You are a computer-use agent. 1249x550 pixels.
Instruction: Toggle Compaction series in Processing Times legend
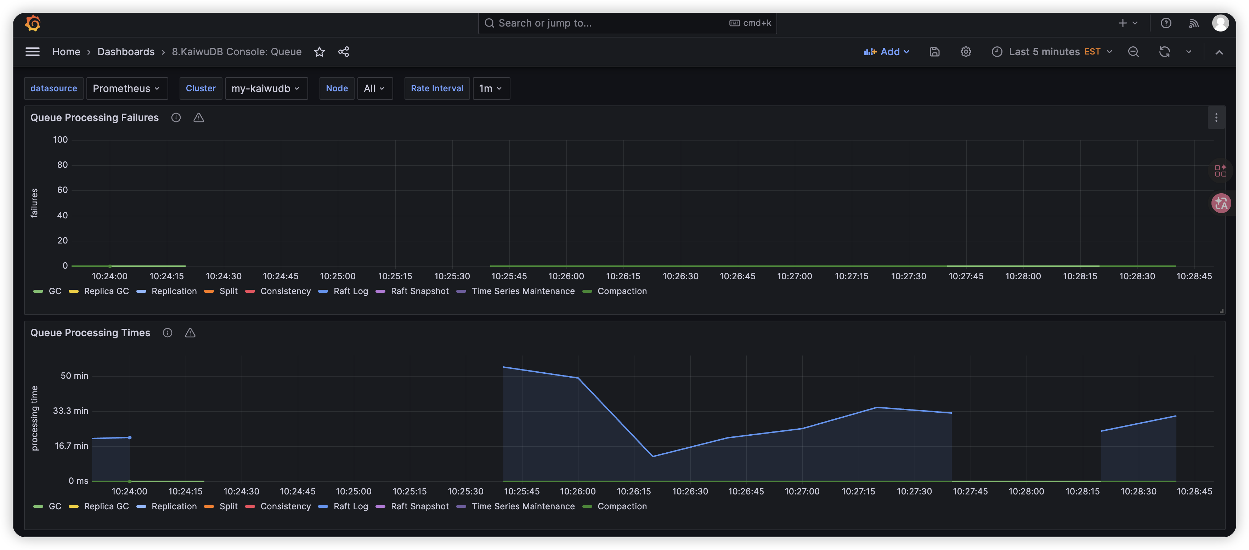point(622,506)
